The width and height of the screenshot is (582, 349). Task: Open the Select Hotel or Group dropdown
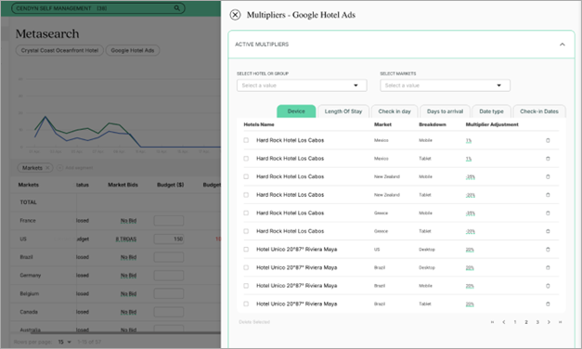(302, 85)
